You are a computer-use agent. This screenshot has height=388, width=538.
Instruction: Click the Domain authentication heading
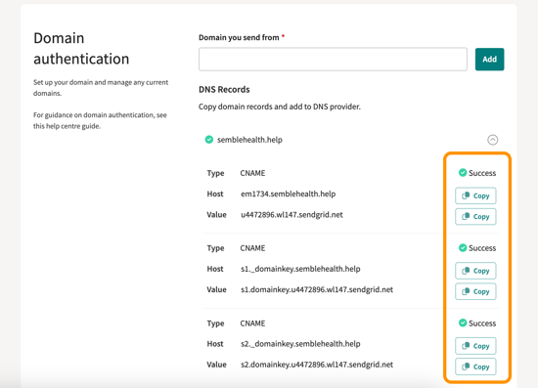[81, 48]
